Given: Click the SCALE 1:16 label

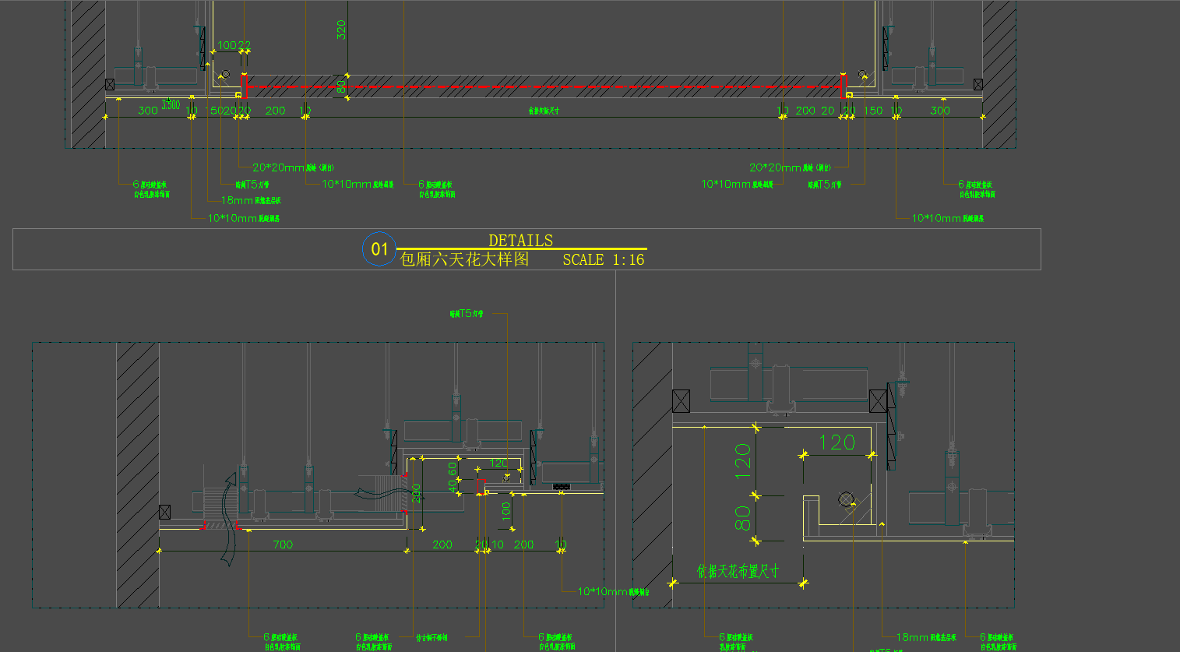Looking at the screenshot, I should [x=604, y=259].
